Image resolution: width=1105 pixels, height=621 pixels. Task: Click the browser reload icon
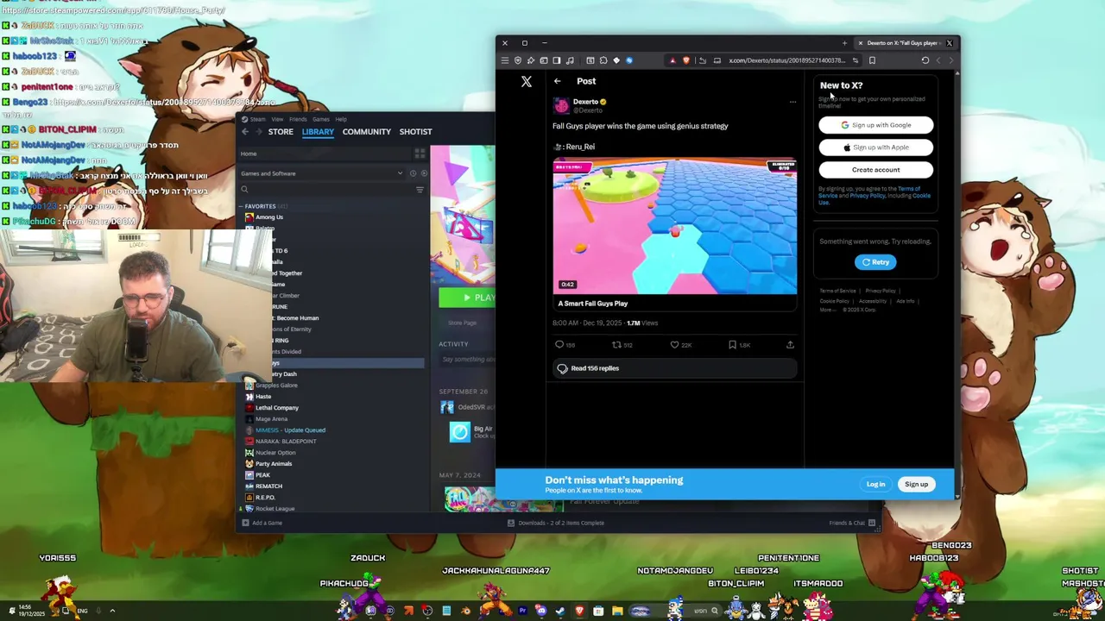pos(925,60)
